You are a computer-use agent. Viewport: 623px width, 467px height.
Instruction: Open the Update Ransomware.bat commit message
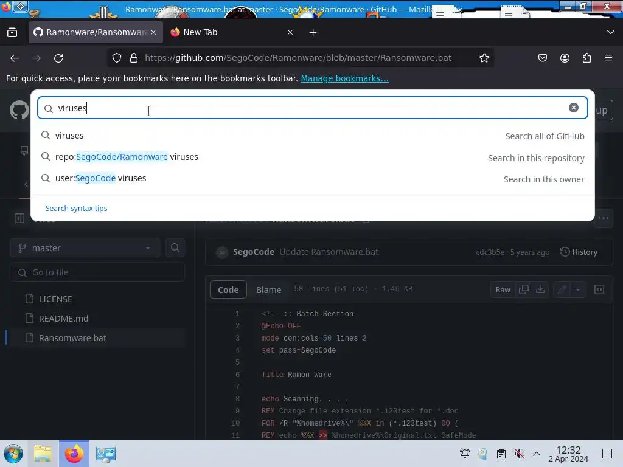pyautogui.click(x=329, y=252)
